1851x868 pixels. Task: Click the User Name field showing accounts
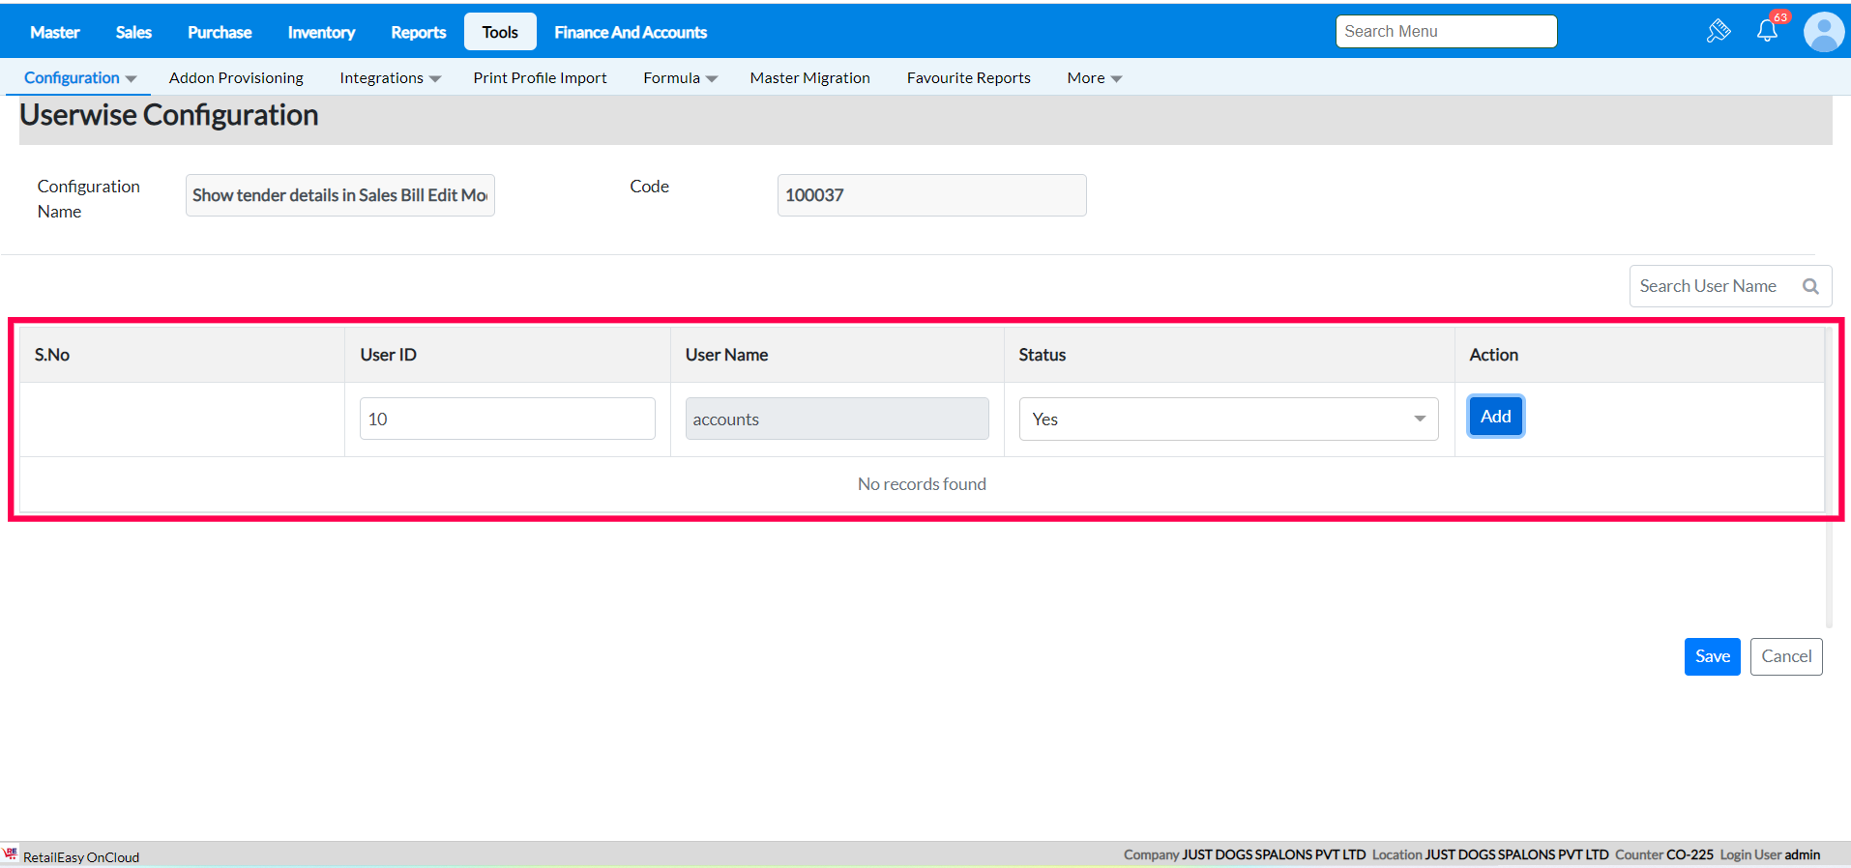tap(837, 419)
